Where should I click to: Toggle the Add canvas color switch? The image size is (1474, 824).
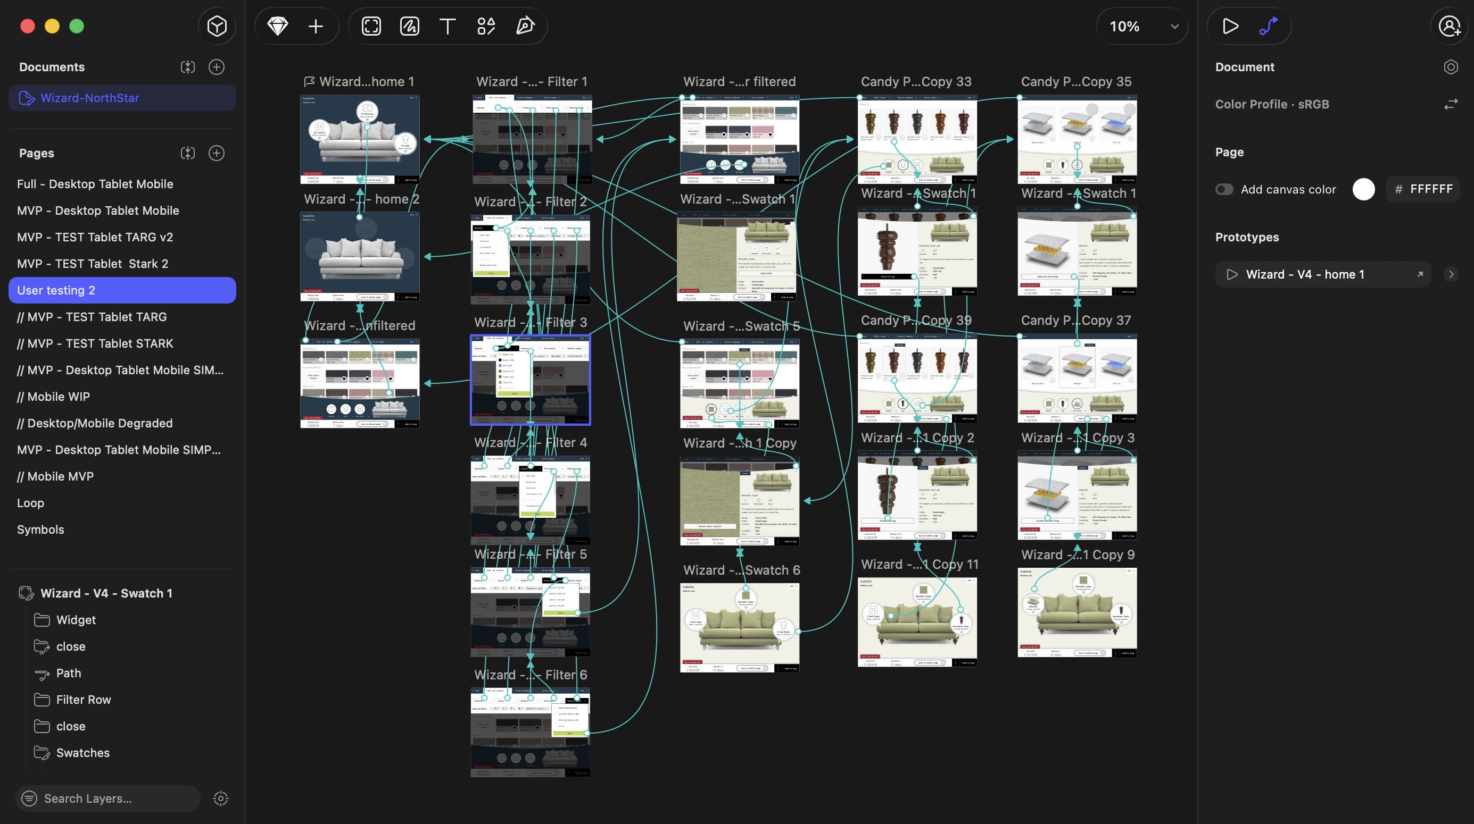pos(1224,189)
